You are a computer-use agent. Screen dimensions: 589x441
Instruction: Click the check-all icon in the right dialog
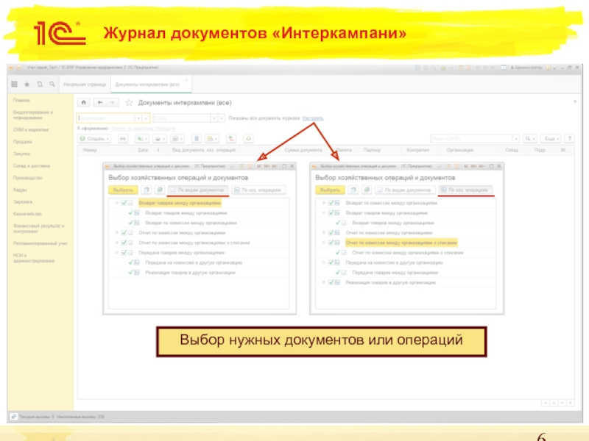[367, 190]
